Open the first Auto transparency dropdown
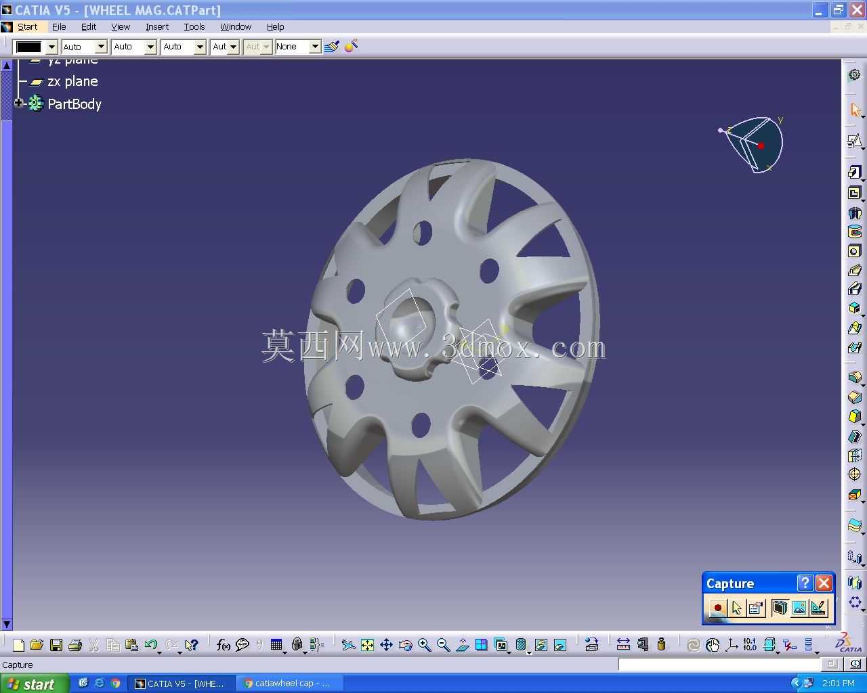Screen dimensions: 867x693 point(101,47)
